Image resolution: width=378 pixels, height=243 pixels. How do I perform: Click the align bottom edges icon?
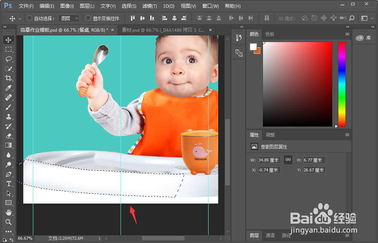coord(152,18)
